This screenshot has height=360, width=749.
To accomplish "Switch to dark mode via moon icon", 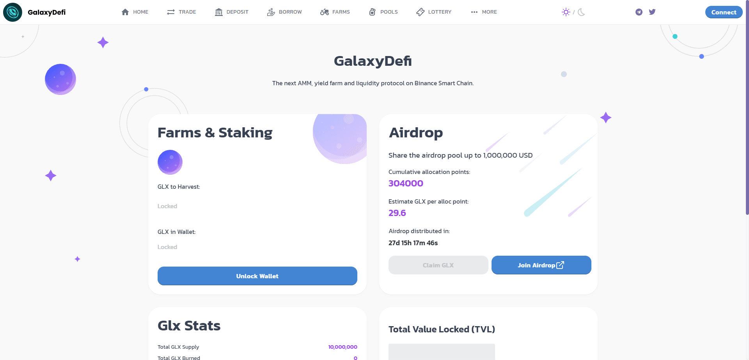I will [x=581, y=12].
